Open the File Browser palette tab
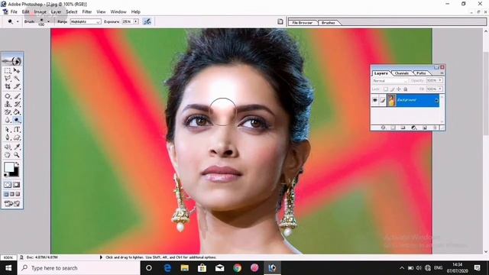The image size is (489, 275). pyautogui.click(x=303, y=23)
